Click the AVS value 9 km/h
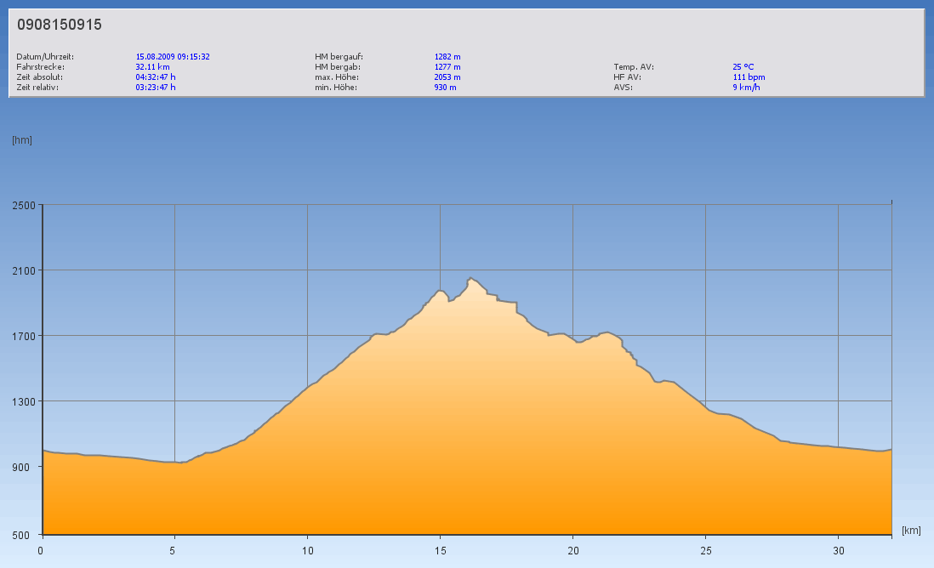Screen dimensions: 934x568 coord(746,87)
